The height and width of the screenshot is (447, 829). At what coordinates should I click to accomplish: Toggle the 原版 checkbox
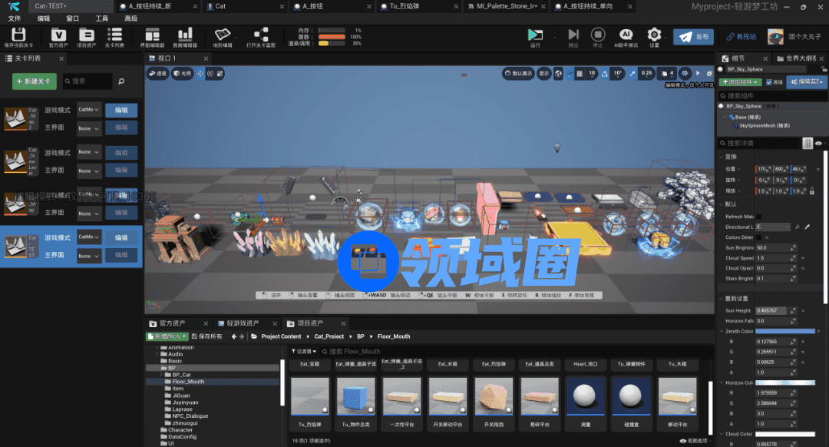coord(768,82)
